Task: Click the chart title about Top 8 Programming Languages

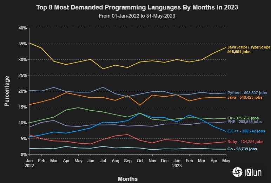Action: 137,7
